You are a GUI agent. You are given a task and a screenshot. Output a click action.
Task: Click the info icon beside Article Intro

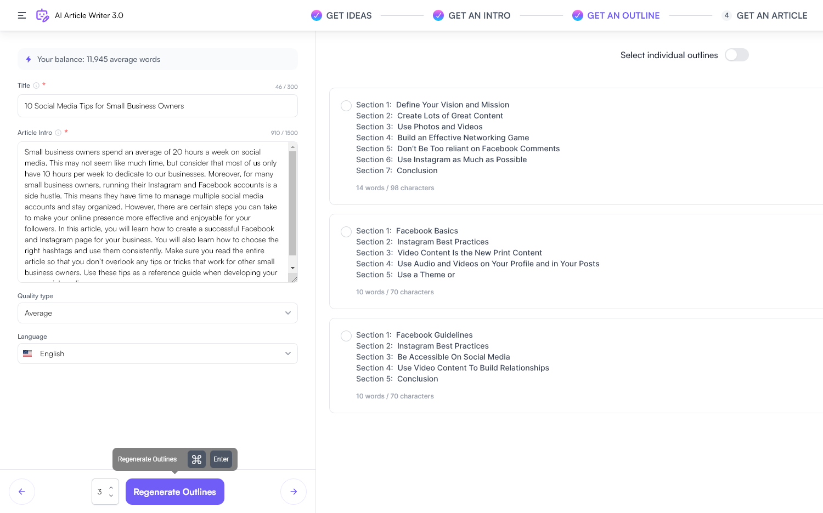(57, 133)
